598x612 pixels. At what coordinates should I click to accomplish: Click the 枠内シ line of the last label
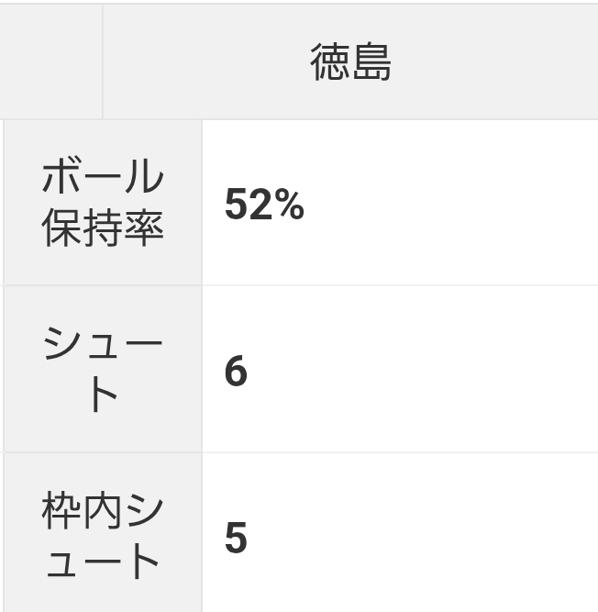point(103,512)
